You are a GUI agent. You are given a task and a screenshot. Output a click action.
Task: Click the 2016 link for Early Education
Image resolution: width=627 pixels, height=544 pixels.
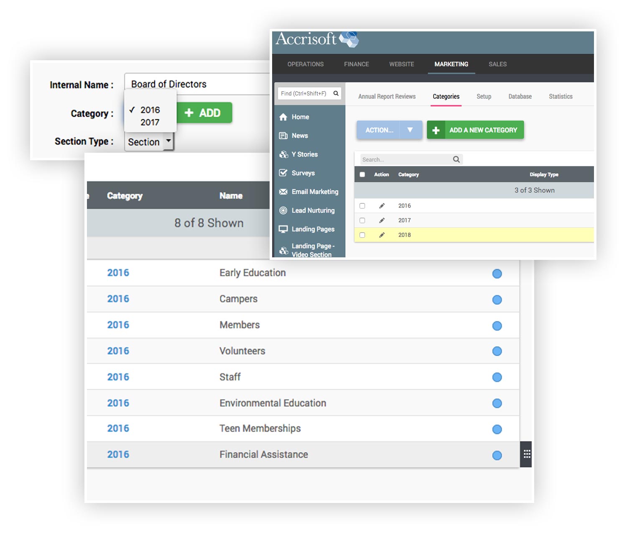(118, 273)
